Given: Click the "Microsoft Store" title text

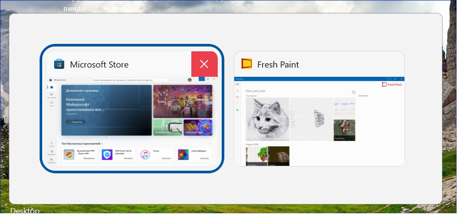Looking at the screenshot, I should 99,64.
